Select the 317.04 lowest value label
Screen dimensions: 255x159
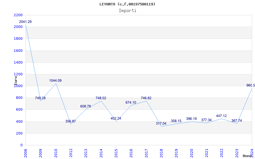point(161,124)
